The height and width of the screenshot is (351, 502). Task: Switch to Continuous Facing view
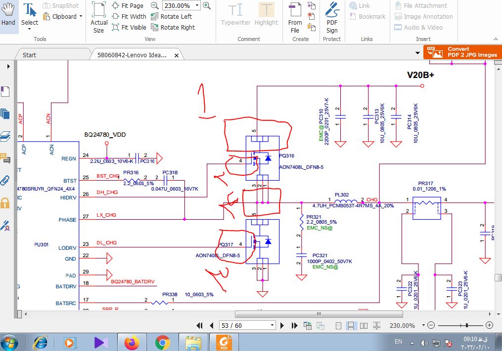pos(376,325)
